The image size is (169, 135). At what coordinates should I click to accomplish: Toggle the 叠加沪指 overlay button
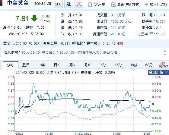tap(156, 72)
